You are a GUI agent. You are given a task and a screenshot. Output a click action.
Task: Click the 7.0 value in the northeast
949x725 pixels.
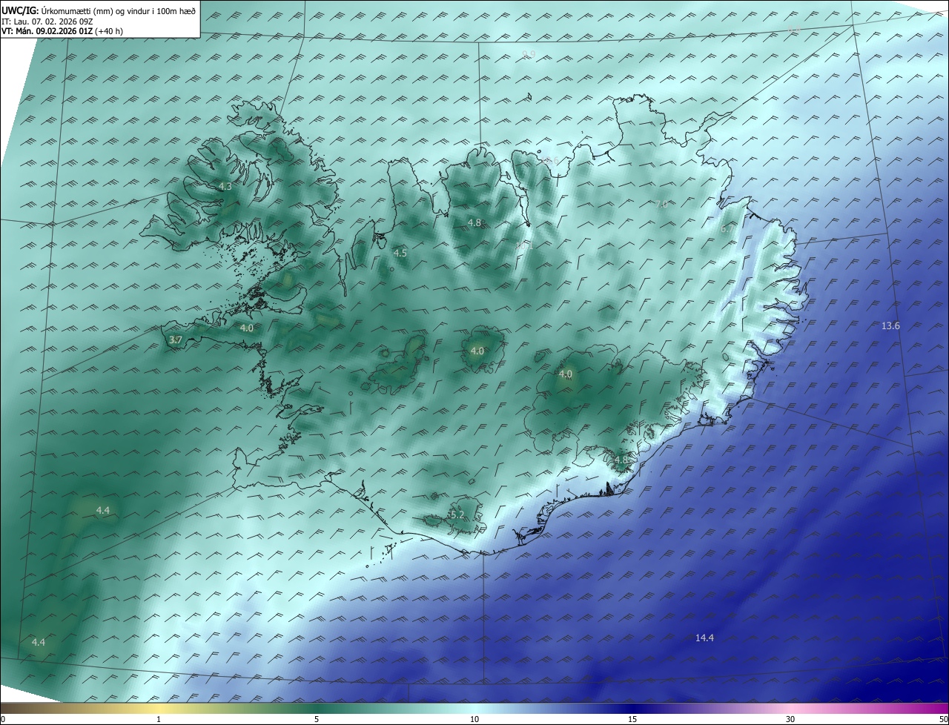tap(661, 204)
